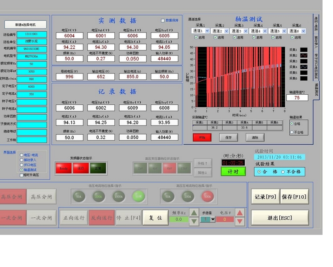Select the 1000A low-voltage current range indicator
Viewport: 333px width, 267px height.
[x=118, y=195]
